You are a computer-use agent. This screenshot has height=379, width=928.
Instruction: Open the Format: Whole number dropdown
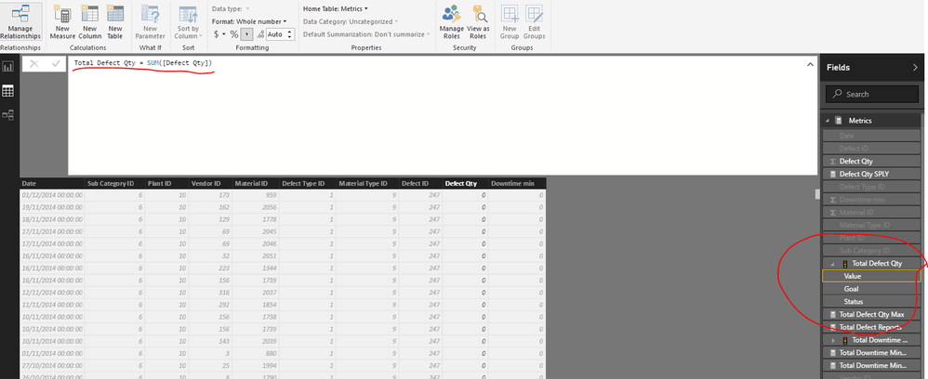(250, 20)
